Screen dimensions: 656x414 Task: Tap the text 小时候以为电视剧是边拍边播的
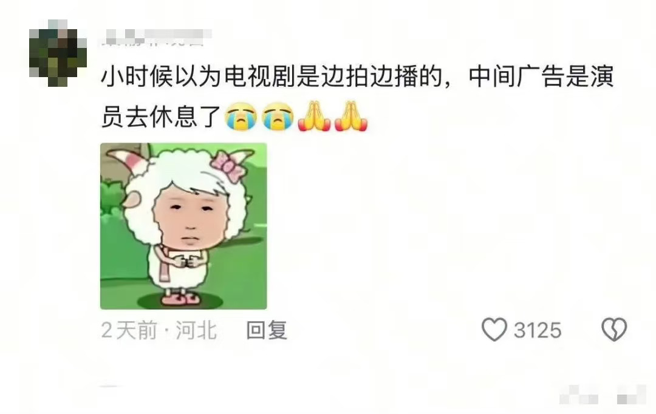tap(272, 77)
